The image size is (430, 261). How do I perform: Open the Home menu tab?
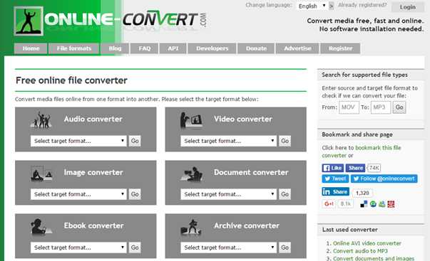click(x=31, y=48)
